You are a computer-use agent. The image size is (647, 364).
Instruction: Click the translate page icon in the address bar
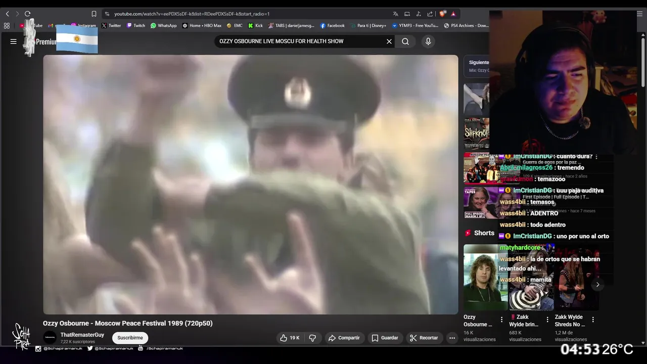(x=395, y=14)
